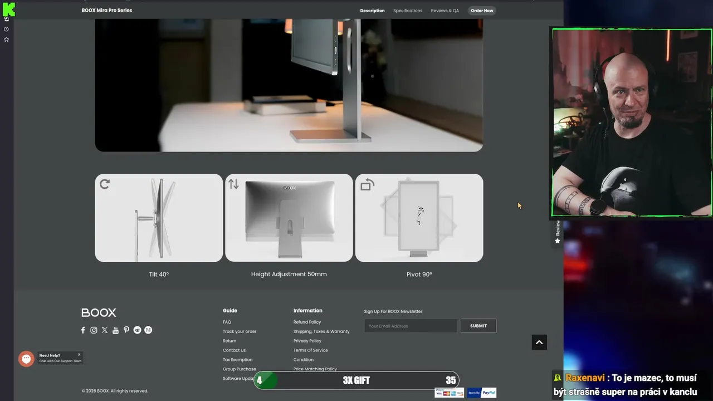Screen dimensions: 713x401
Task: Open the Return link
Action: (x=229, y=341)
